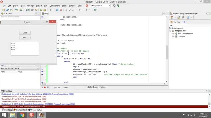Click the Value column header
The width and height of the screenshot is (211, 118).
click(x=20, y=72)
